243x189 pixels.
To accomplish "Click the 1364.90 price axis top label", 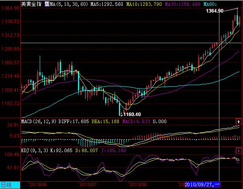I will point(11,8).
